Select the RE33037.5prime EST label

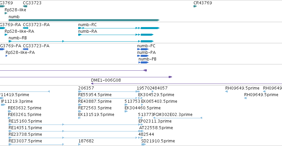click(25, 141)
